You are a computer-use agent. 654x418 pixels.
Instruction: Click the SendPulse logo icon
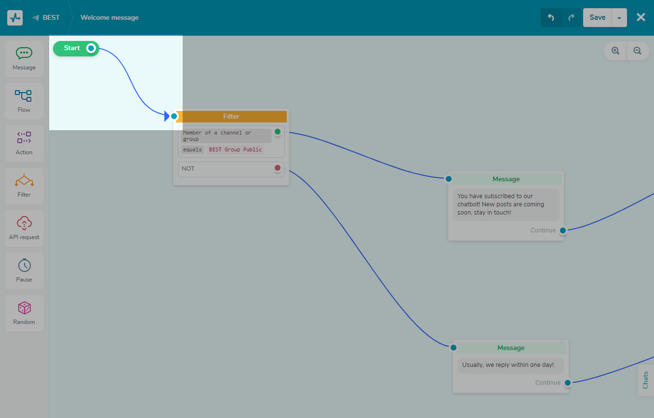click(15, 18)
